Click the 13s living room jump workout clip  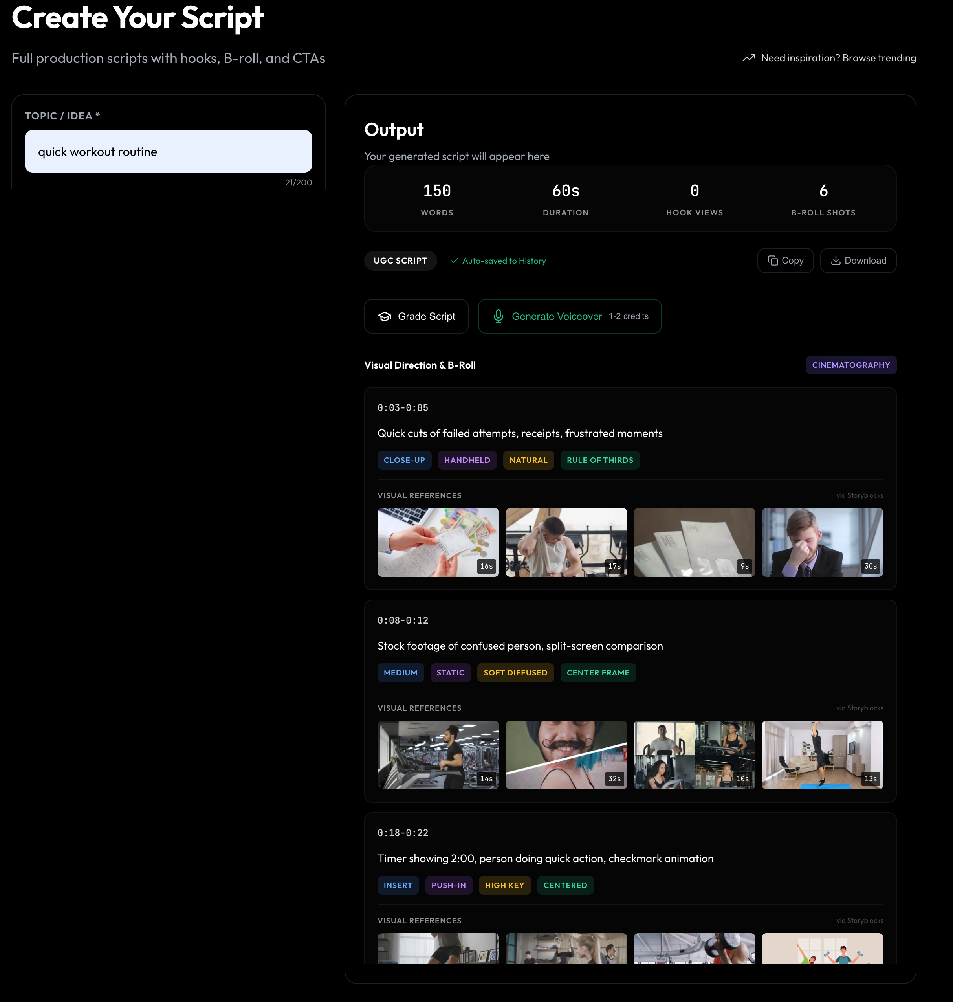[x=822, y=755]
